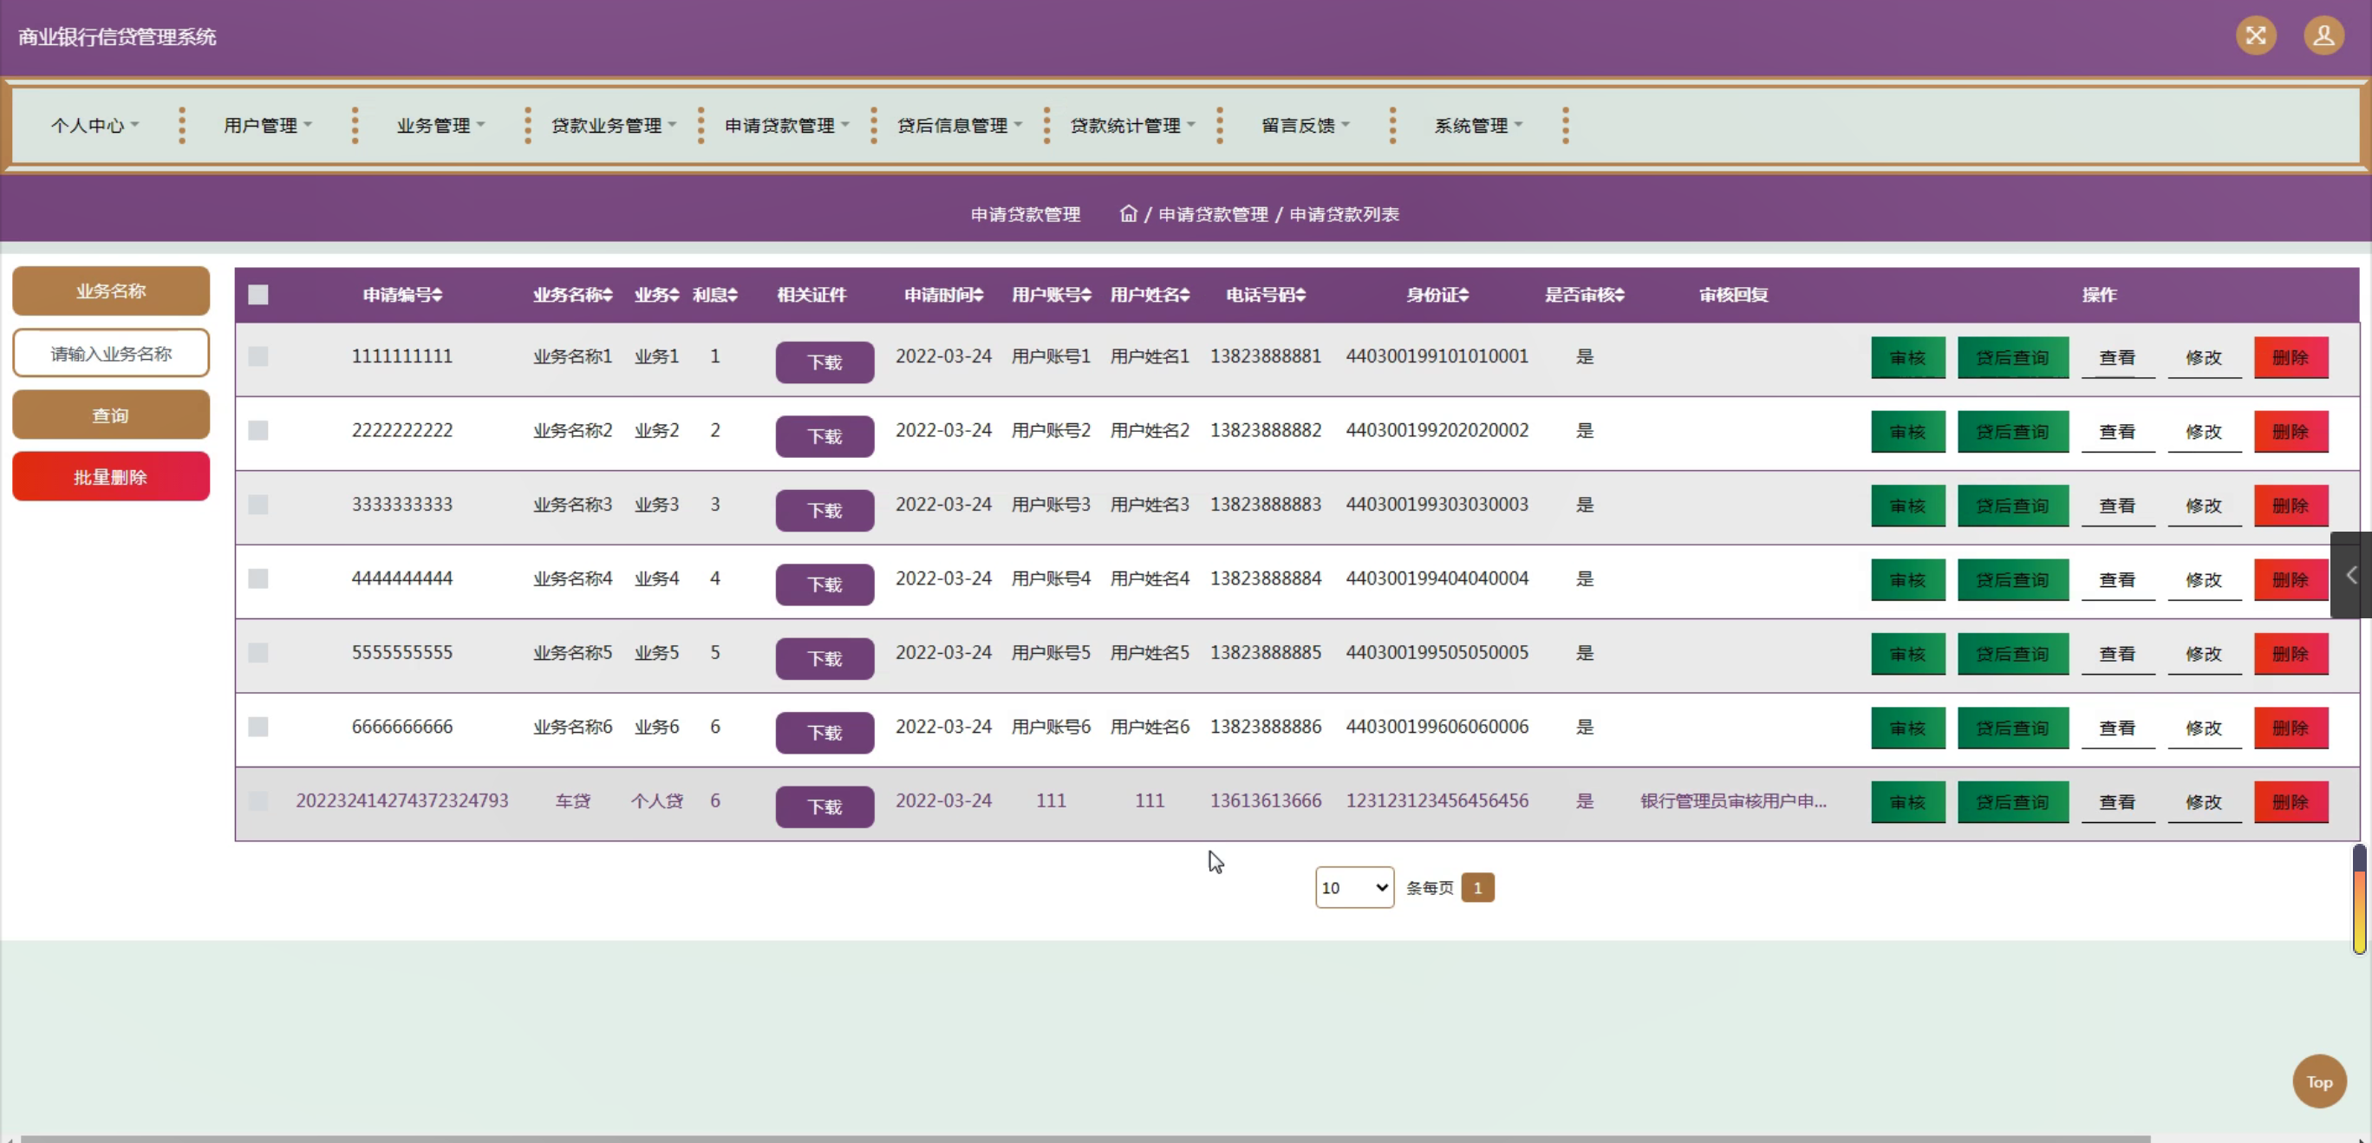The width and height of the screenshot is (2372, 1143).
Task: Expand the collapsed side panel arrow
Action: [x=2351, y=575]
